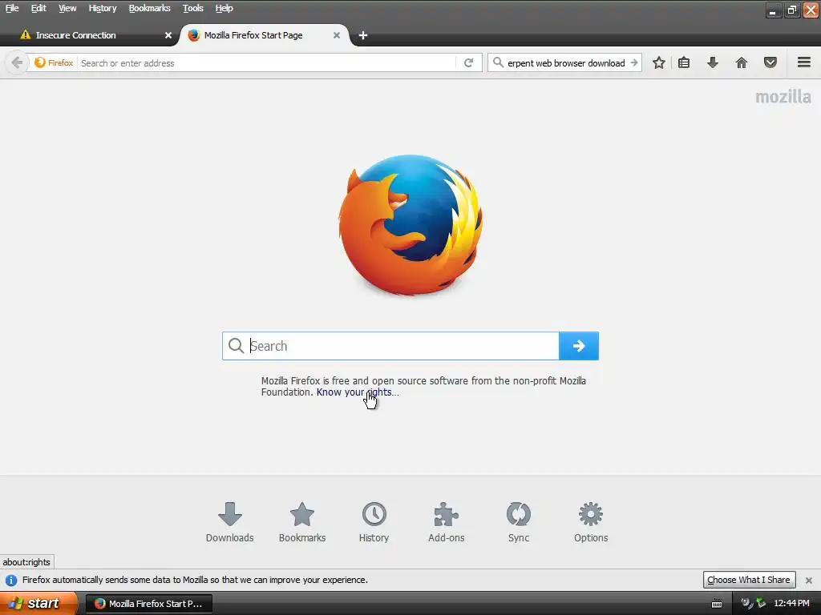The width and height of the screenshot is (821, 615).
Task: Go to the home page icon
Action: click(x=742, y=62)
